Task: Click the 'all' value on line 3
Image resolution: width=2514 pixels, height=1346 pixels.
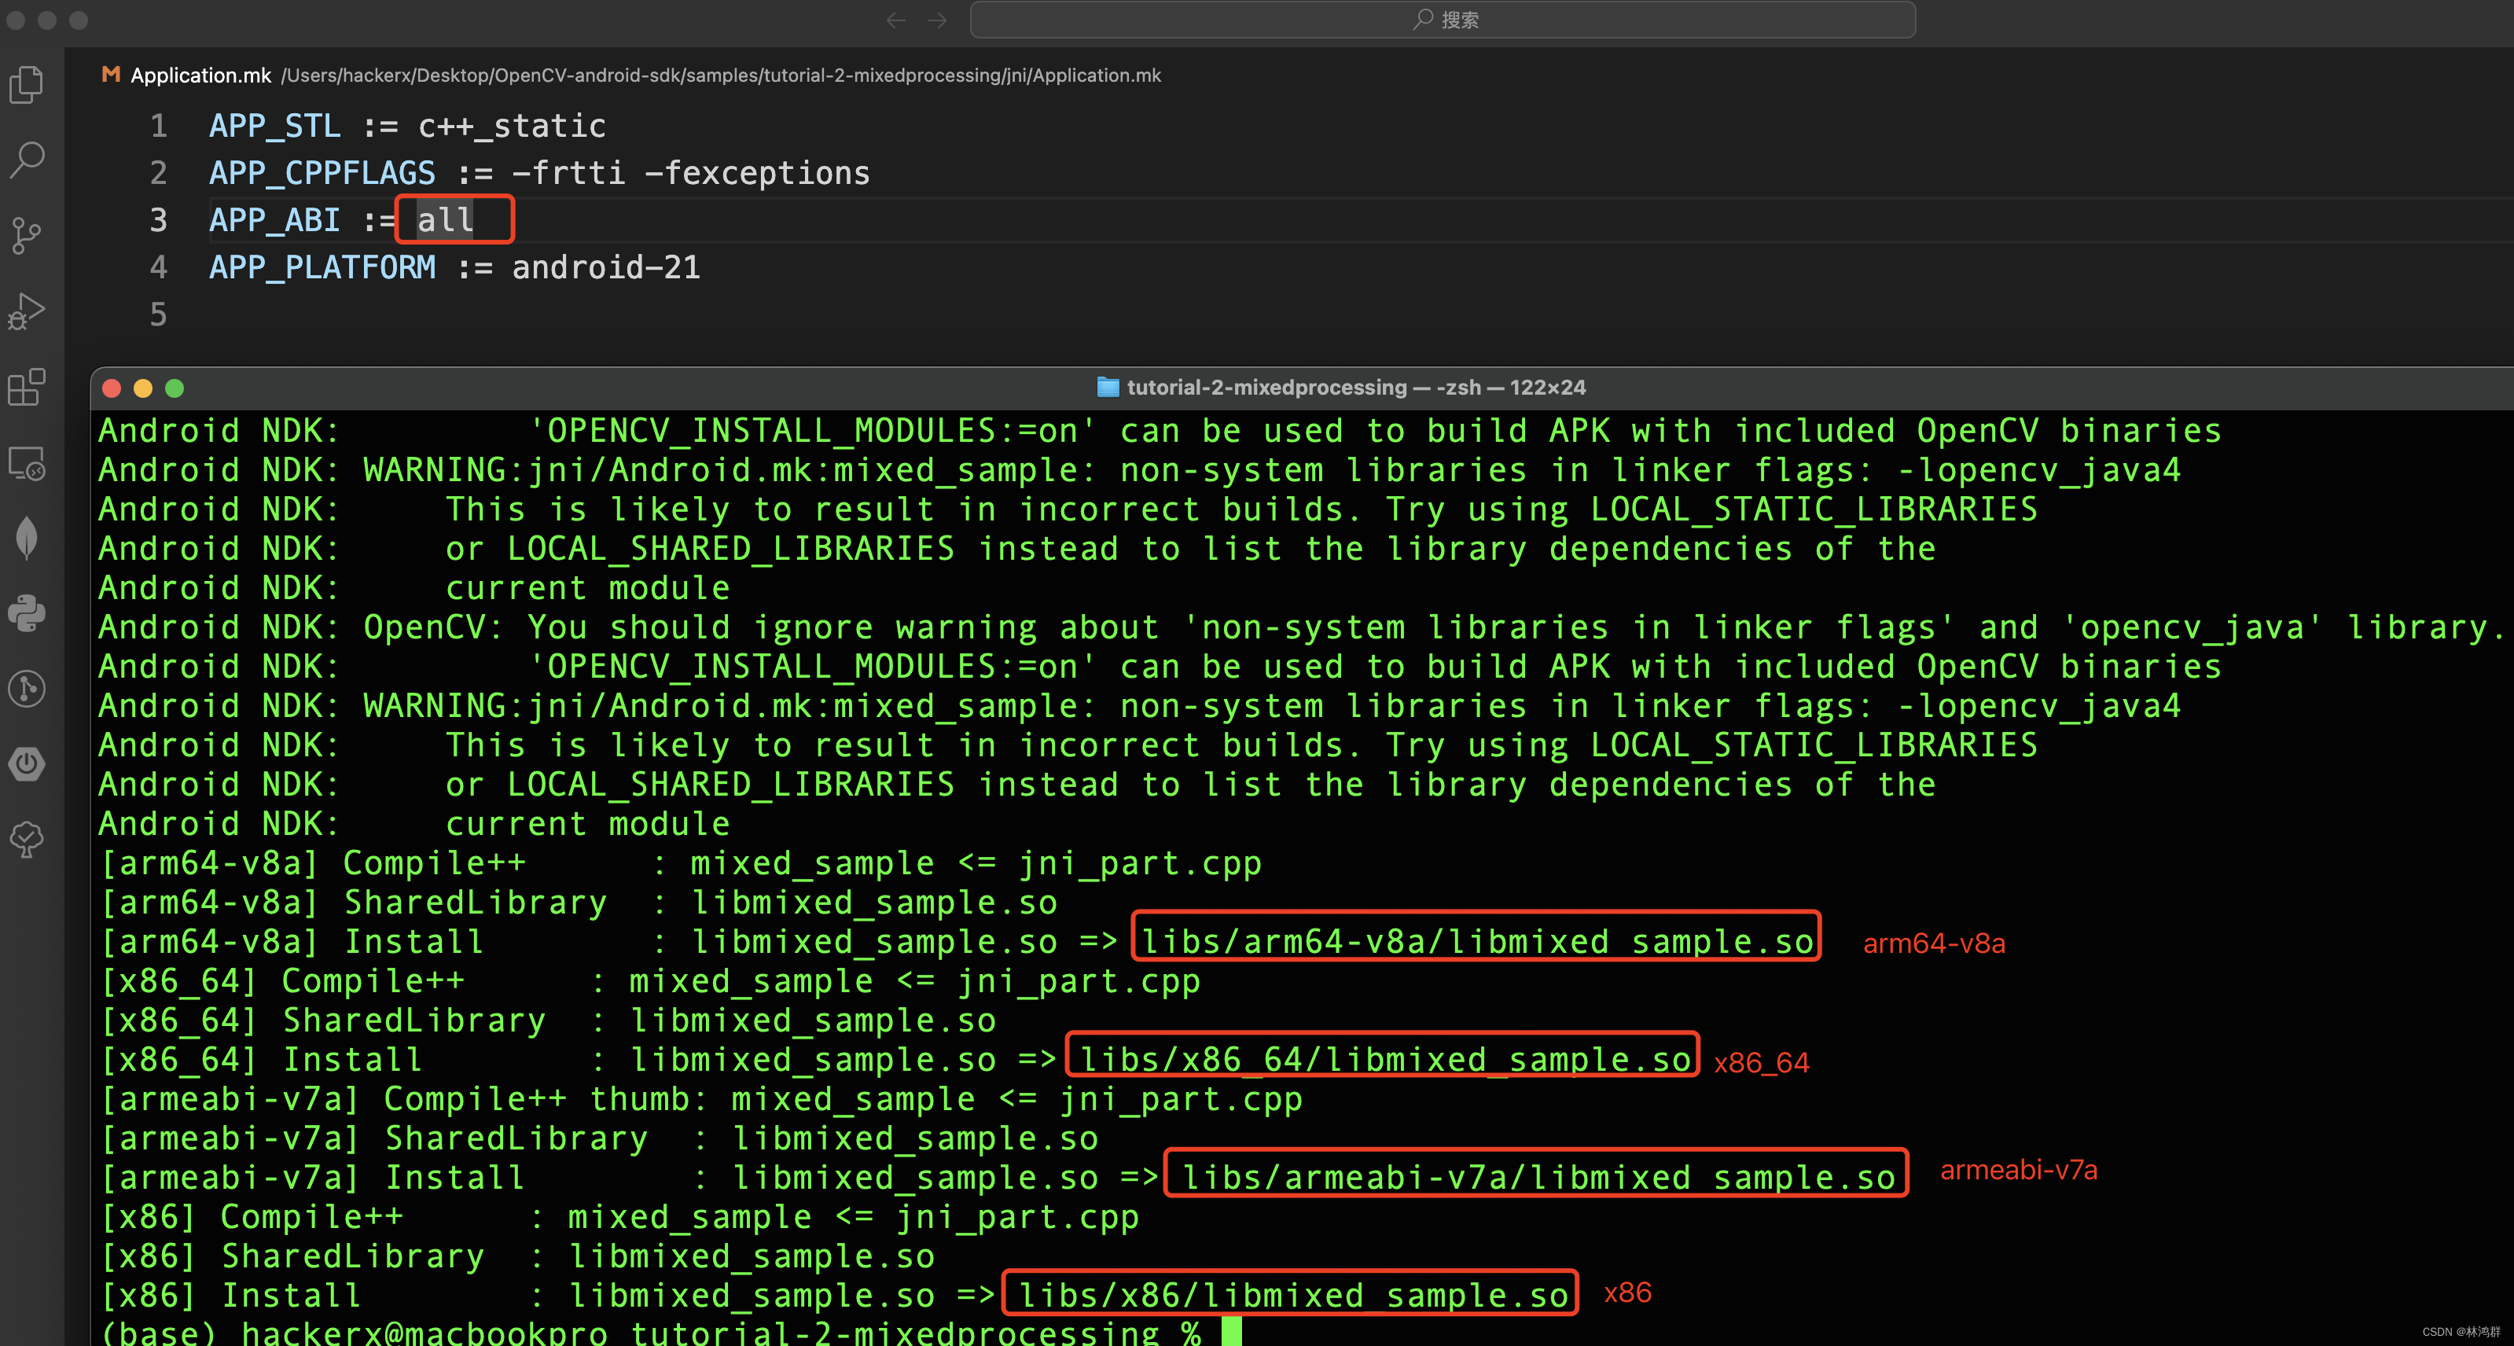Action: pyautogui.click(x=445, y=219)
